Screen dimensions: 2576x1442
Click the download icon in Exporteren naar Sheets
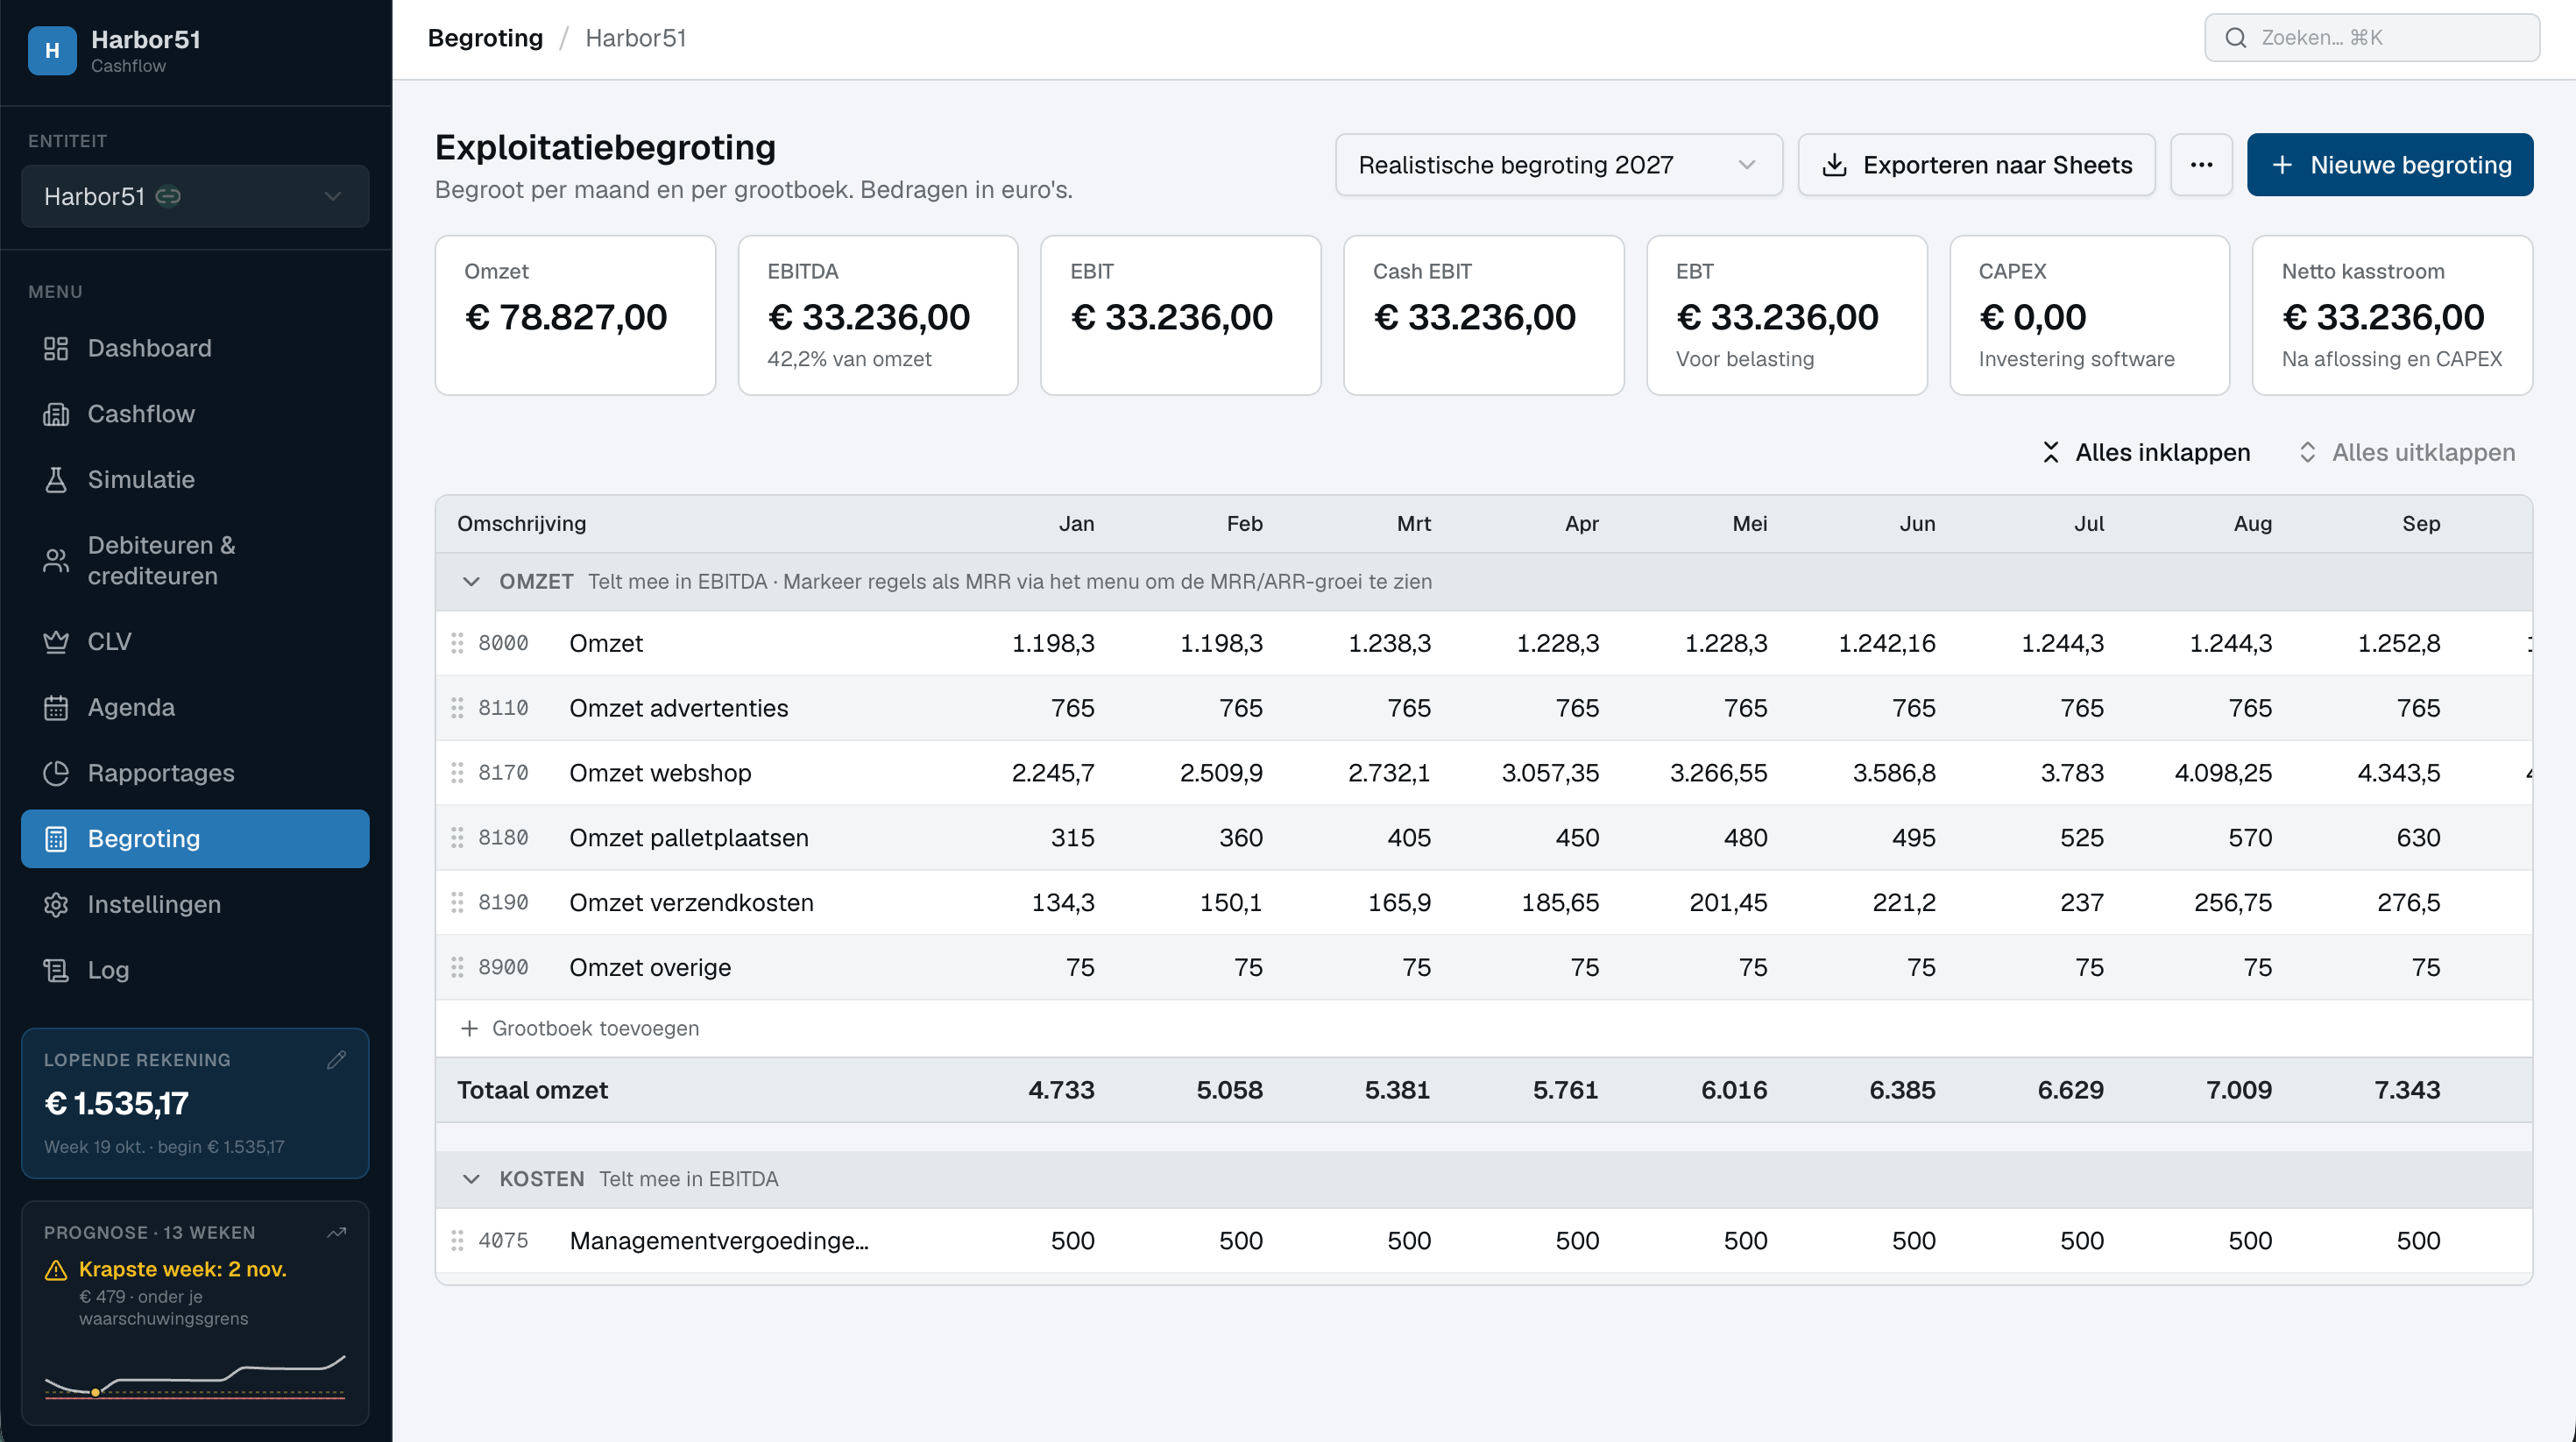pyautogui.click(x=1834, y=165)
